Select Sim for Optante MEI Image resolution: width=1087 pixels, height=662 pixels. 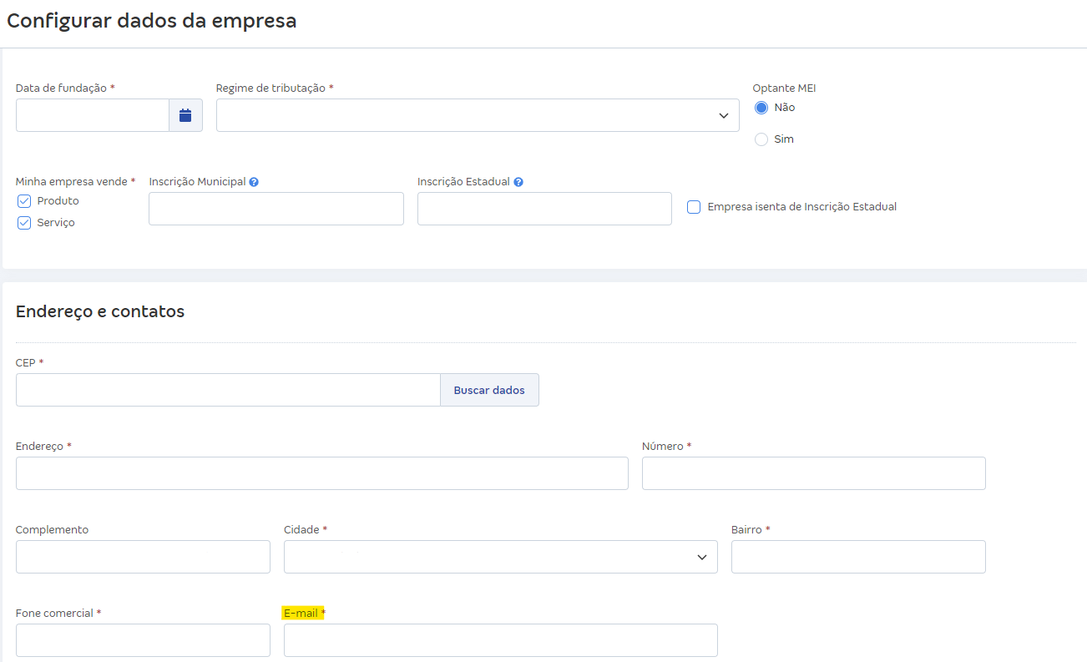pyautogui.click(x=761, y=139)
